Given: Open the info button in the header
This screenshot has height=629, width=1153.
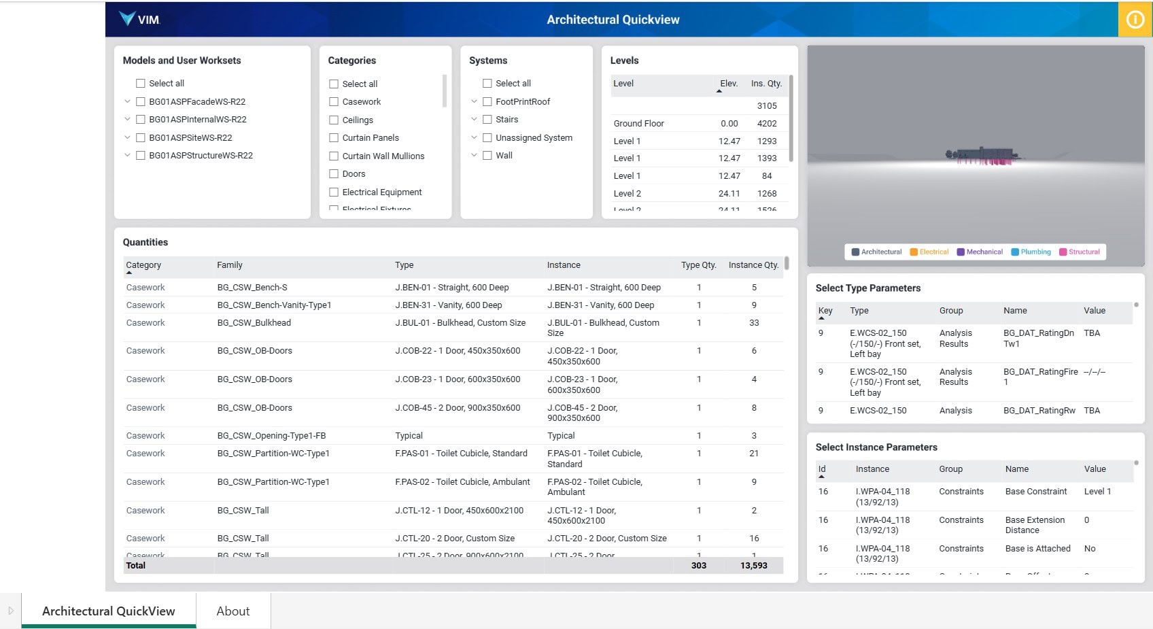Looking at the screenshot, I should (1135, 20).
